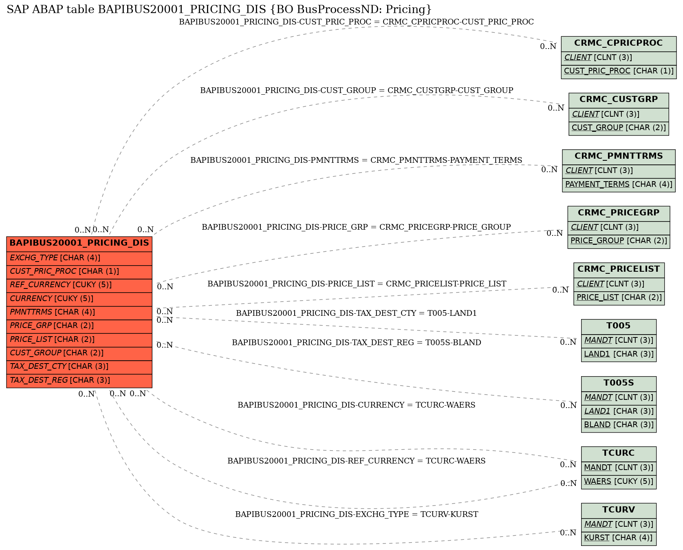
Task: Click the CUST_PRIC_PROC = CRMC_CPRICPROC relation label
Action: click(x=356, y=22)
